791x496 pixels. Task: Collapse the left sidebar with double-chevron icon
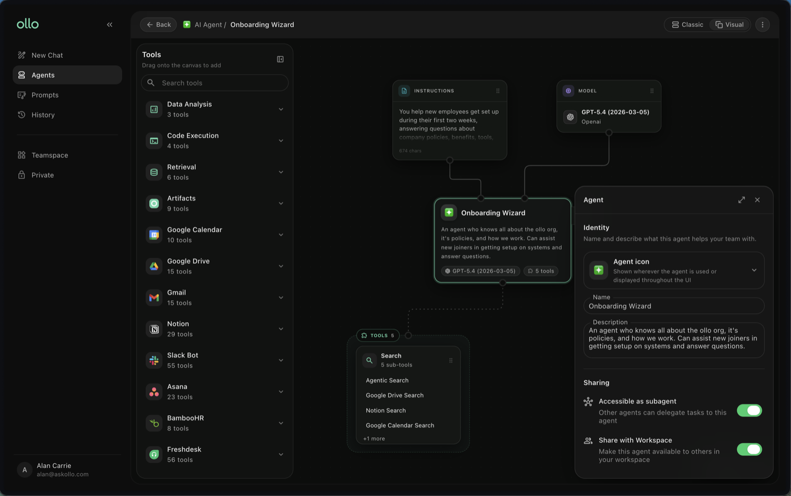110,25
